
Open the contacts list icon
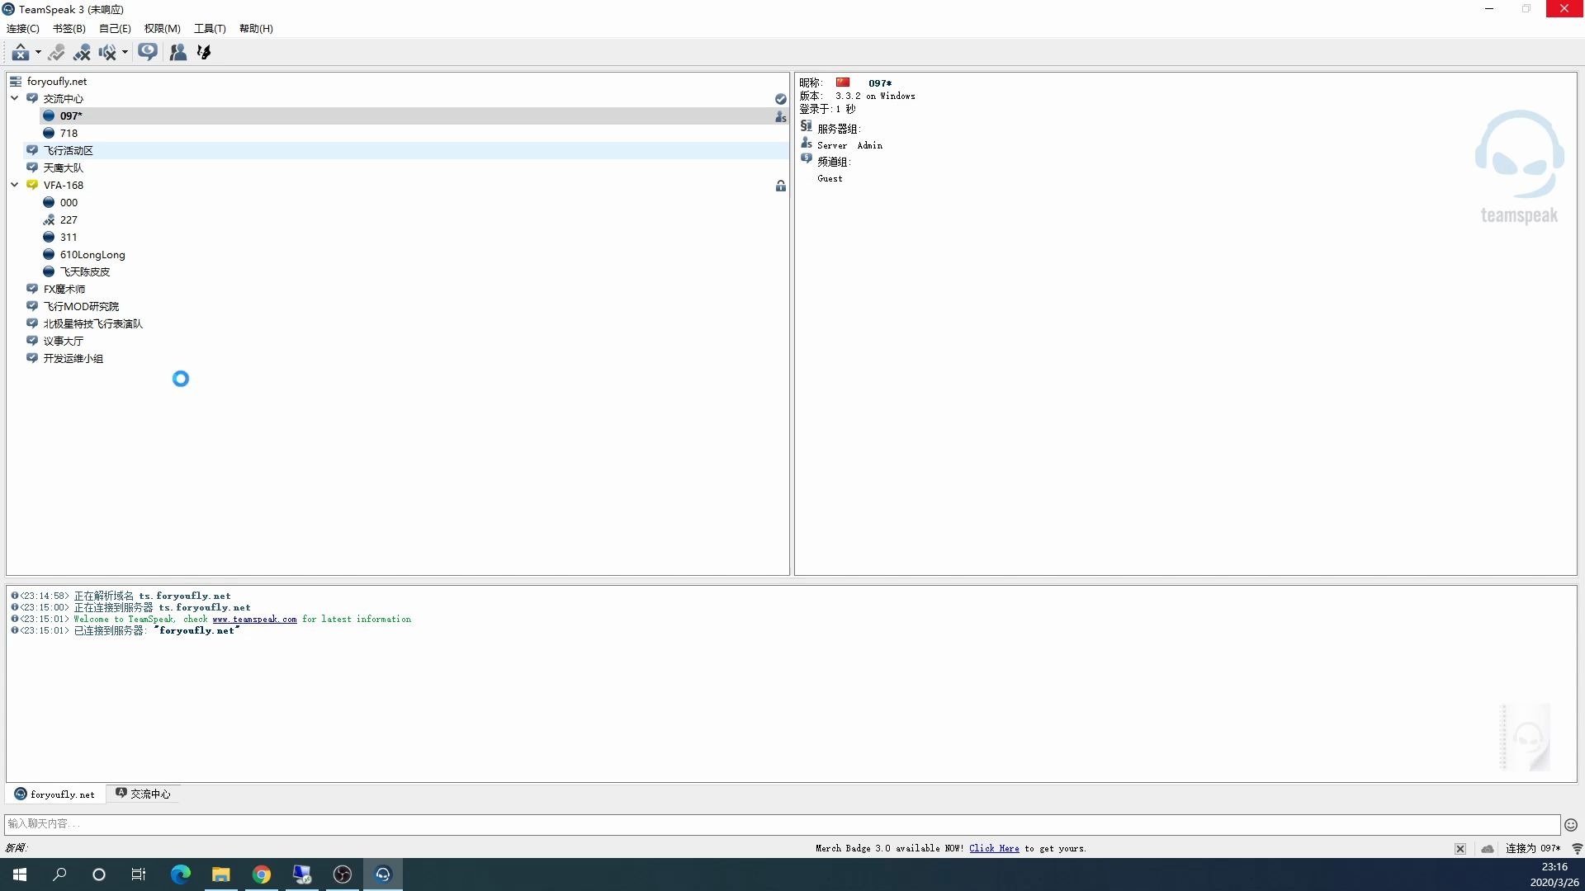coord(177,53)
